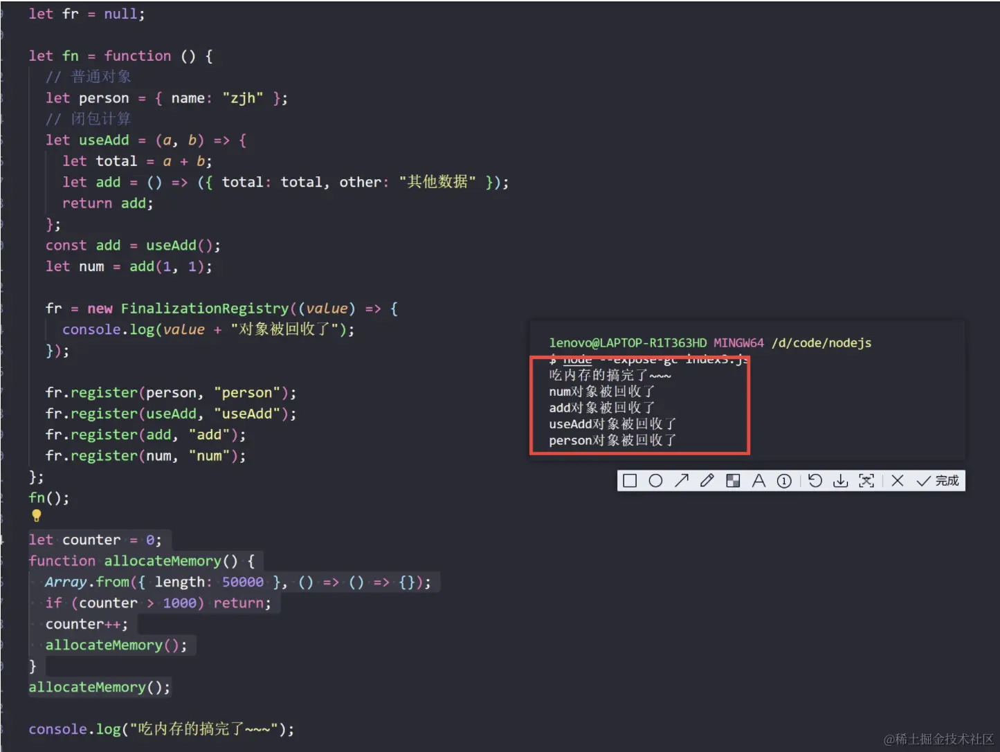1000x752 pixels.
Task: Click the line 'let total = a + b;'
Action: tap(137, 161)
